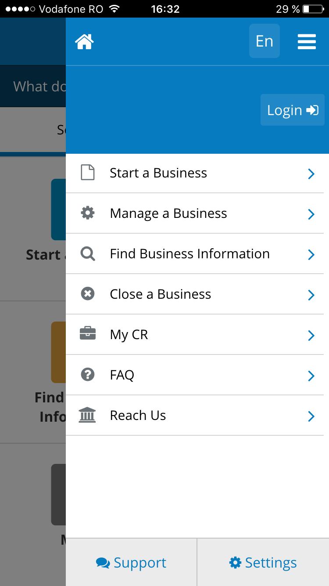Expand Manage a Business chevron
The image size is (329, 586).
(311, 214)
